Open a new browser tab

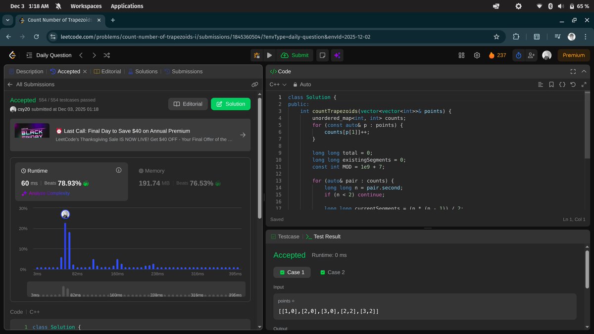point(113,20)
